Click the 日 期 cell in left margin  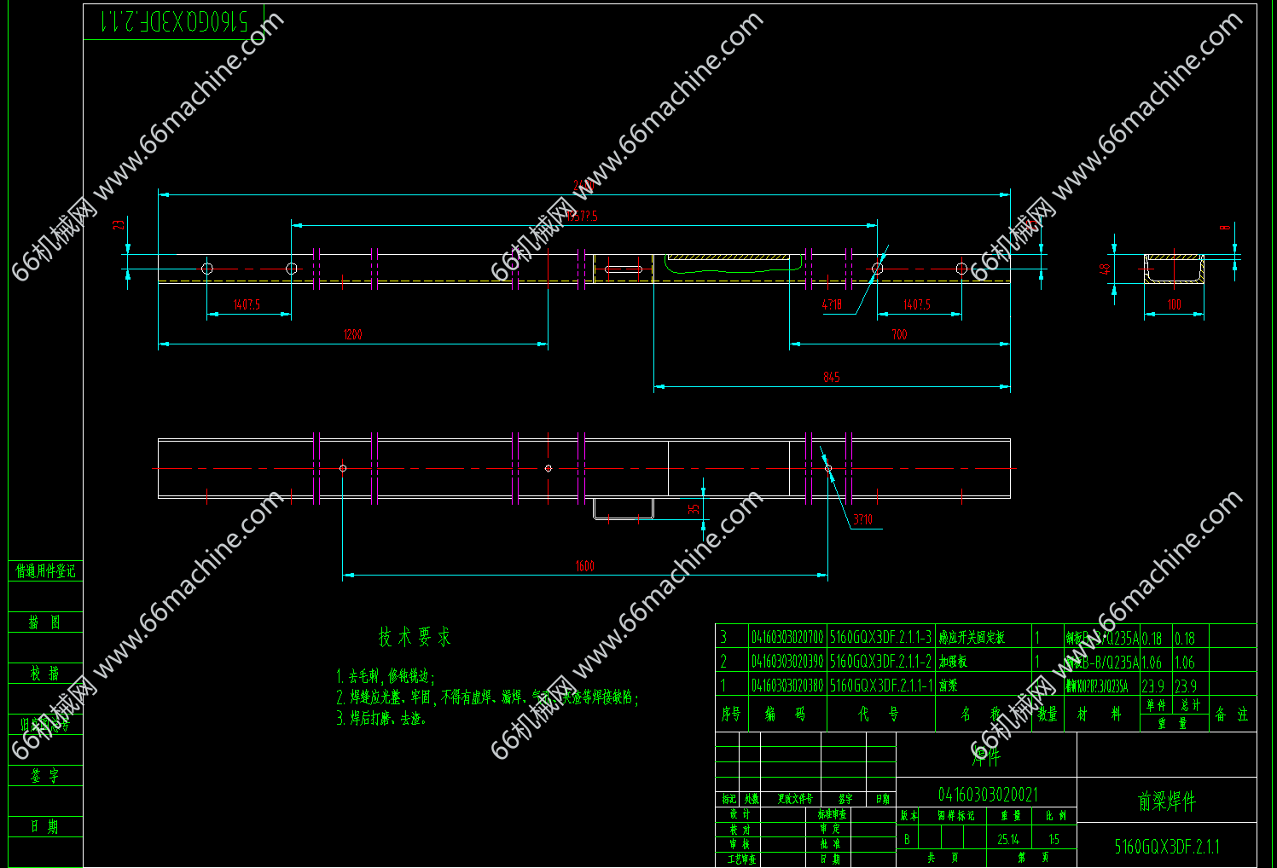point(44,827)
